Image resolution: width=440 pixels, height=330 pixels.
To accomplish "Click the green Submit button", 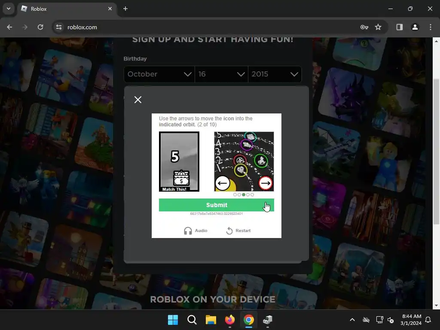I will pyautogui.click(x=217, y=205).
